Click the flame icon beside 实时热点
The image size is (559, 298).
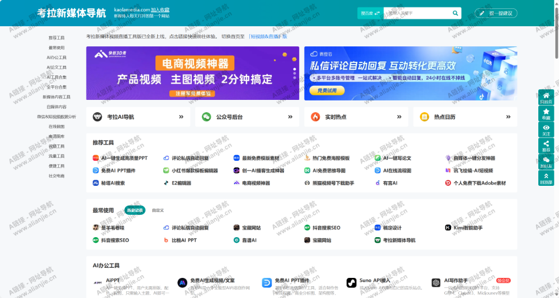point(315,117)
